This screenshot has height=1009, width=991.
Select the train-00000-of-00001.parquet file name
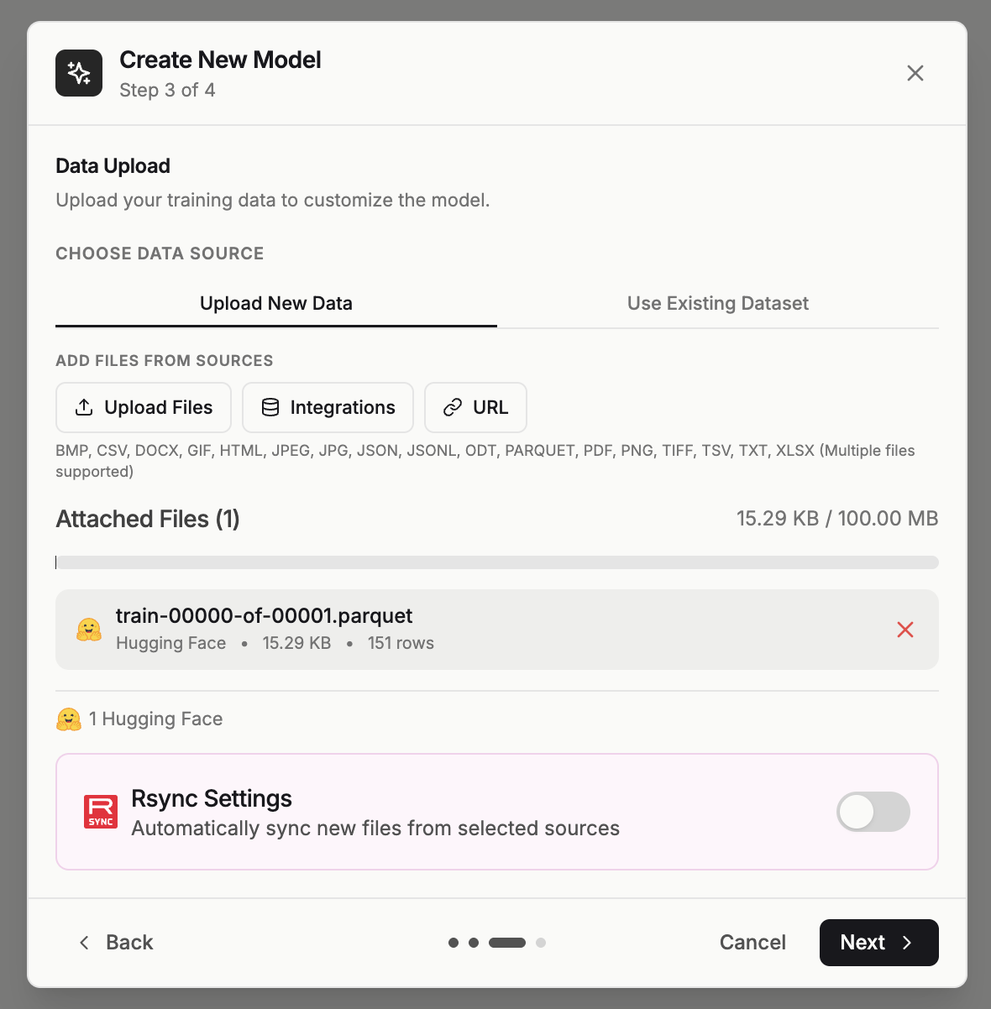click(265, 615)
